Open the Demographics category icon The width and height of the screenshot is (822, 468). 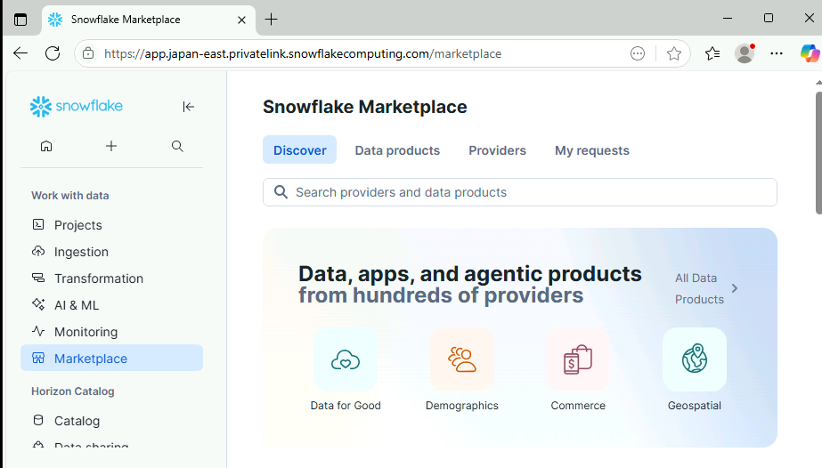(461, 359)
